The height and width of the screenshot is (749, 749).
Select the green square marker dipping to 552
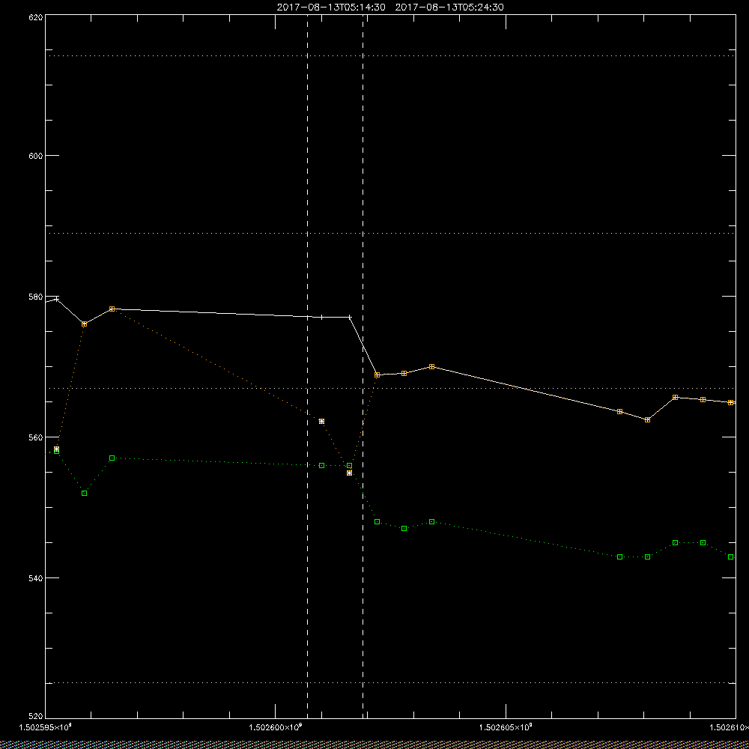tap(84, 493)
